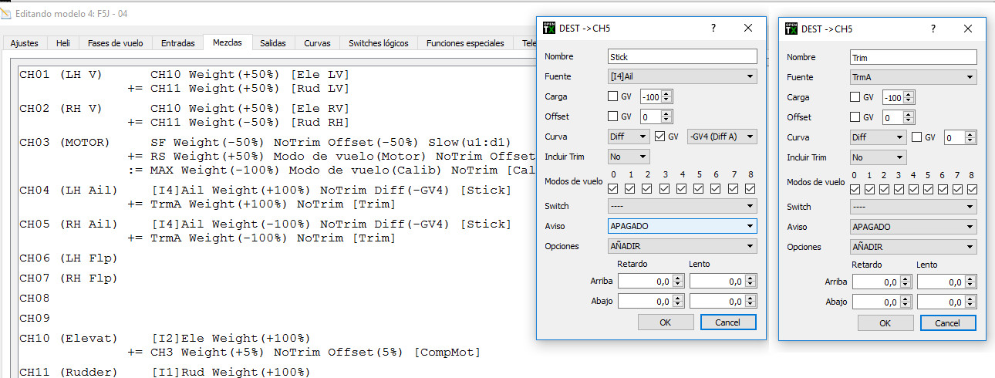Click the help question mark in Trim dialog
Screen dimensions: 995x378
(x=934, y=29)
